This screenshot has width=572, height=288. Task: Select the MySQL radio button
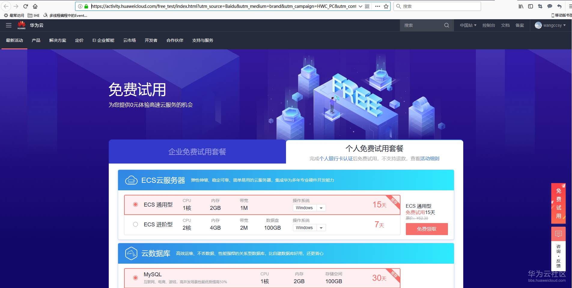point(135,278)
